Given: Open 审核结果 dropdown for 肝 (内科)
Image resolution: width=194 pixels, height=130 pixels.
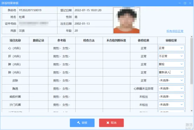Looking at the screenshot, I should point(171,56).
